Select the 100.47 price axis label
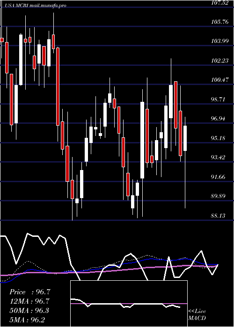 tap(220, 80)
